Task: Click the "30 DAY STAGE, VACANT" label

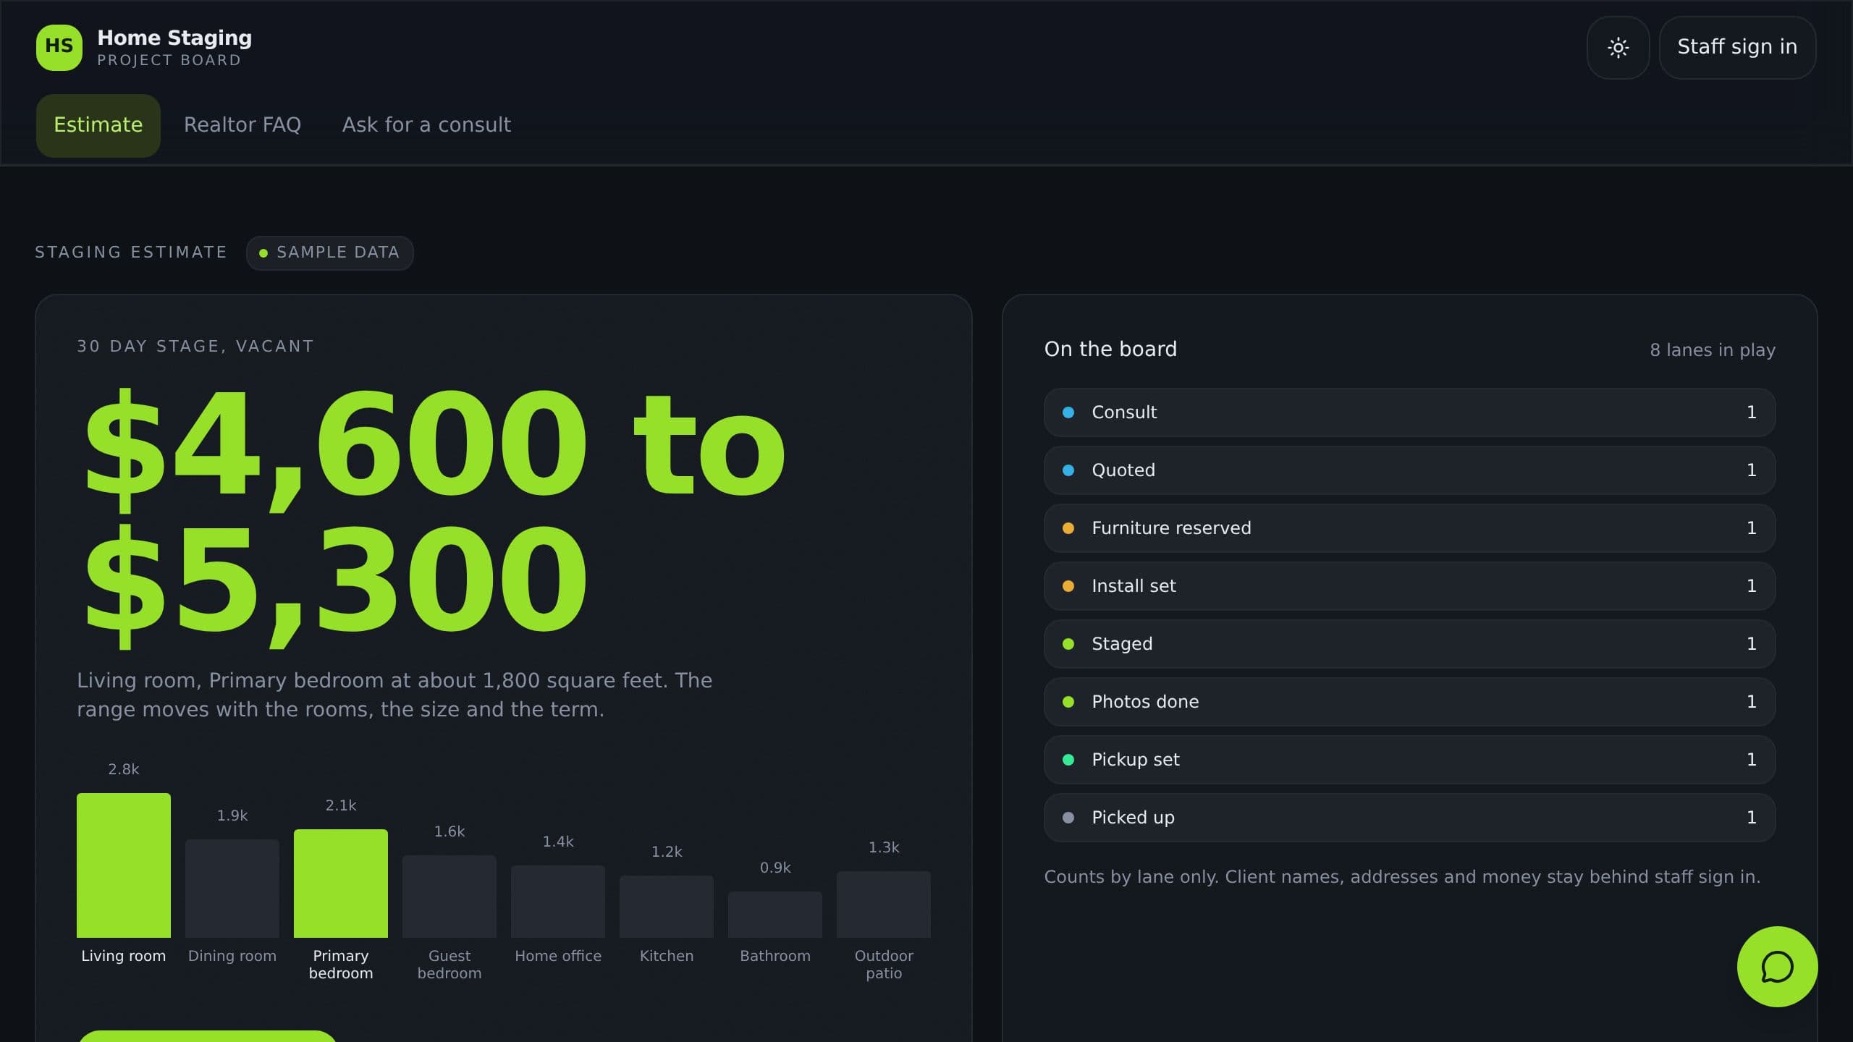Action: tap(195, 347)
